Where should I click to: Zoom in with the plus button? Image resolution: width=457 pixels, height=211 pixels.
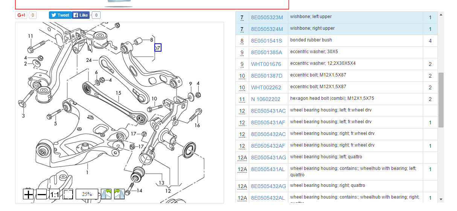(28, 194)
